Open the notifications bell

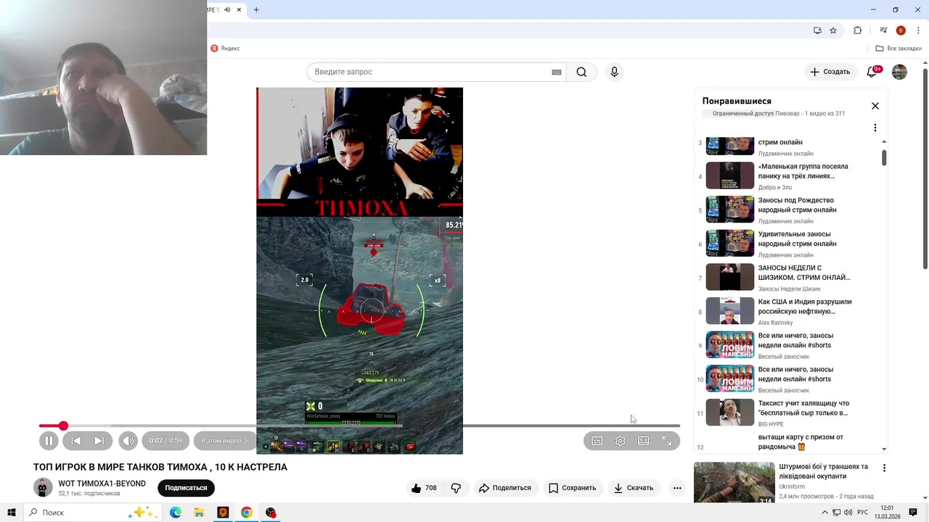tap(873, 72)
